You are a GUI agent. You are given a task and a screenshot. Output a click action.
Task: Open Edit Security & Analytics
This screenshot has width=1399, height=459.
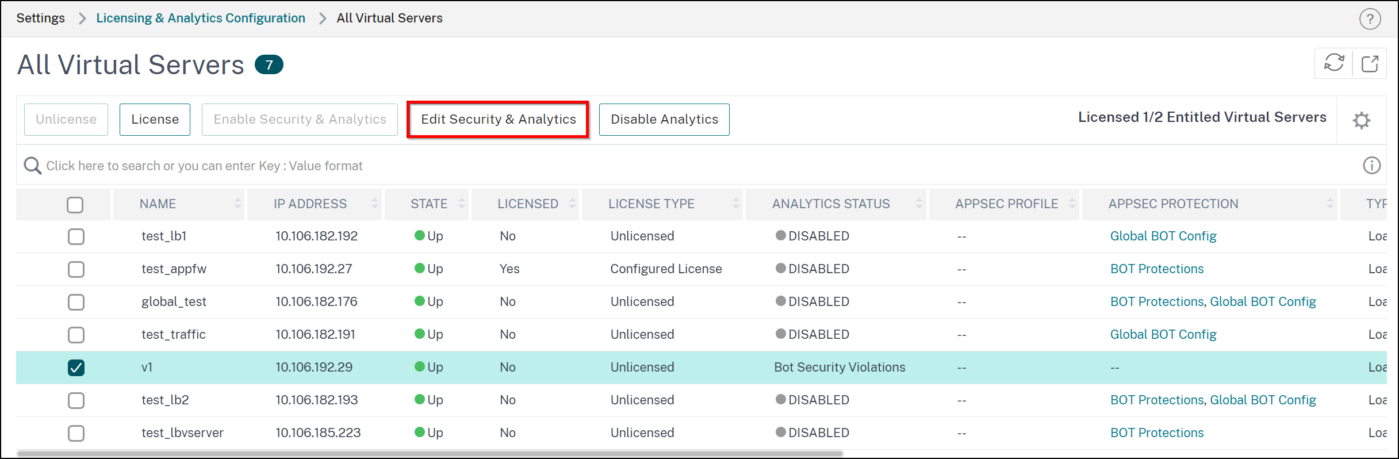(498, 120)
